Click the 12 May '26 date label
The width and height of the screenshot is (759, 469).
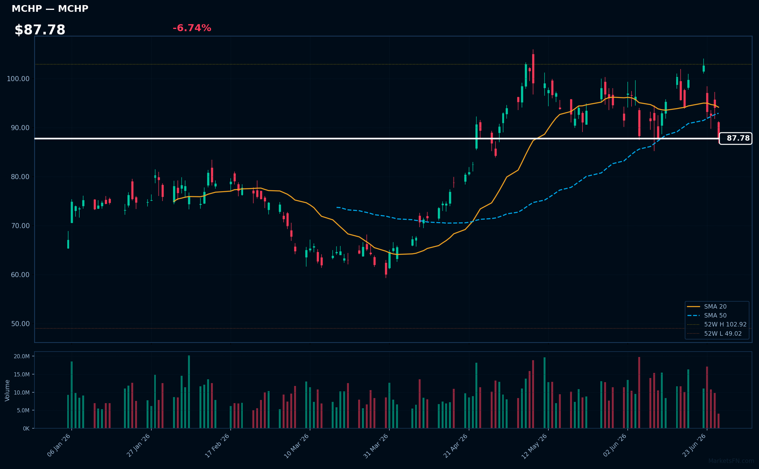(x=534, y=446)
